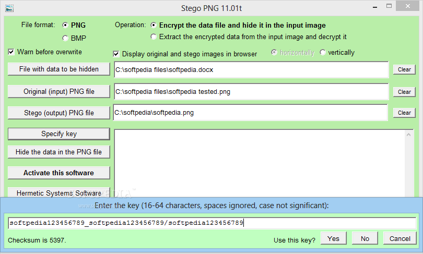Click the 'Checksum is 5397.' text
Image resolution: width=423 pixels, height=254 pixels.
(x=37, y=240)
